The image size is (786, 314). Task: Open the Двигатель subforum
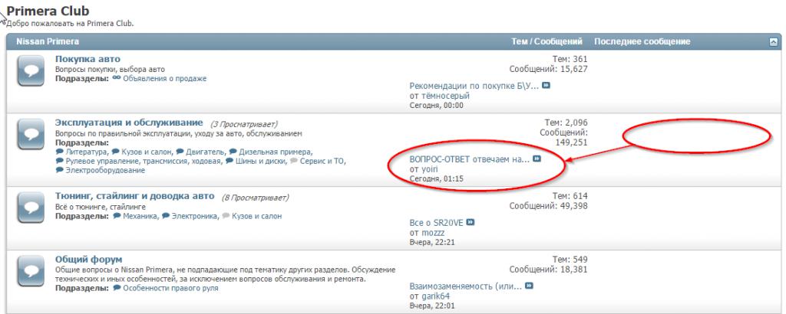pyautogui.click(x=205, y=152)
